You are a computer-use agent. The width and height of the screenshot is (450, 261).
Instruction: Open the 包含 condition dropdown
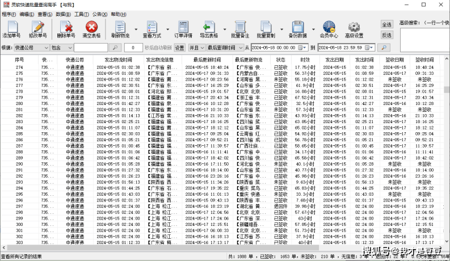point(70,48)
